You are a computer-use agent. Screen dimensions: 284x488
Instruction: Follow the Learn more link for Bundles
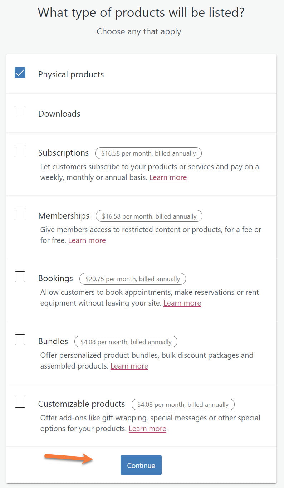point(129,366)
